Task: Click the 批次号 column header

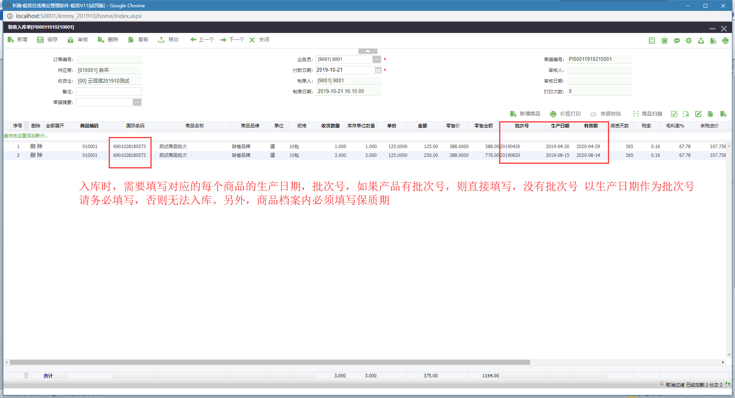Action: coord(521,126)
